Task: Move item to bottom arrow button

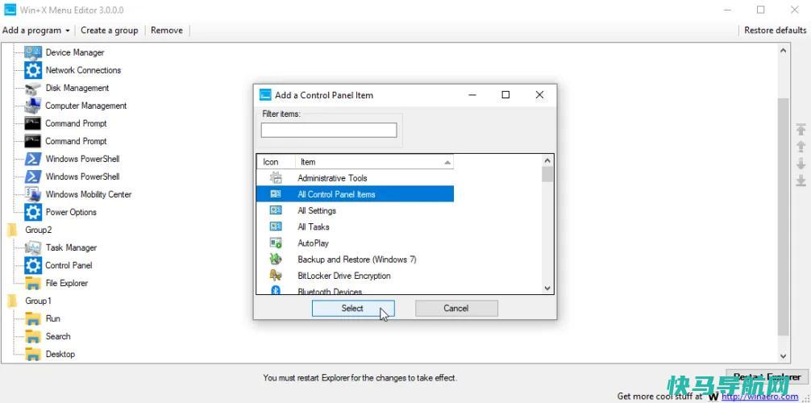Action: (x=801, y=181)
